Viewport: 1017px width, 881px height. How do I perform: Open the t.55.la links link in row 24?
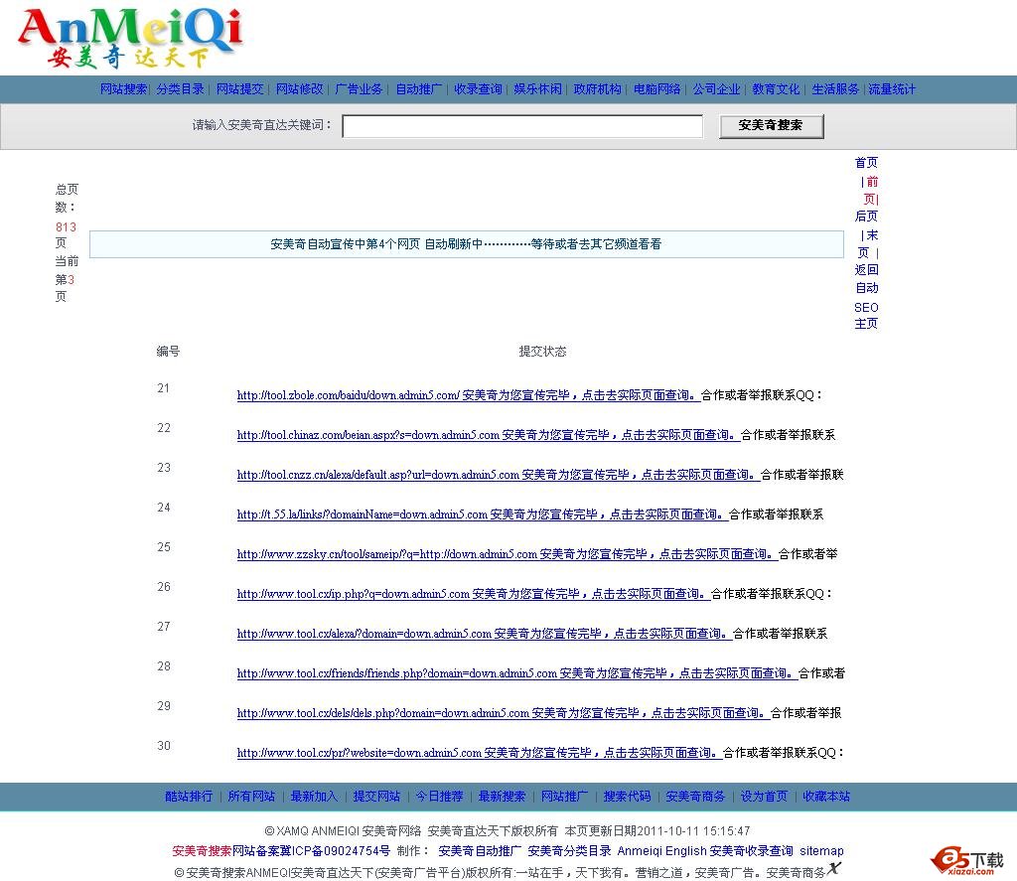point(482,514)
